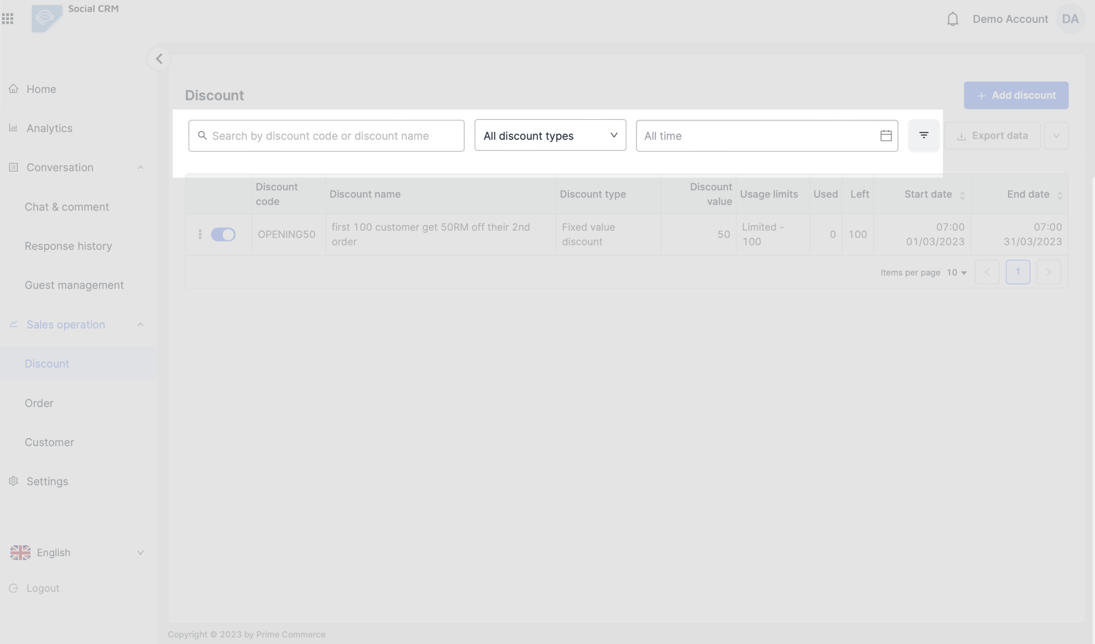Open the apps grid launcher
The width and height of the screenshot is (1095, 644).
click(8, 19)
